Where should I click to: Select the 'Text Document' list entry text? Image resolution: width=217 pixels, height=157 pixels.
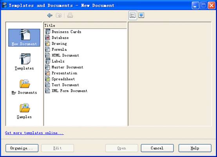[65, 85]
